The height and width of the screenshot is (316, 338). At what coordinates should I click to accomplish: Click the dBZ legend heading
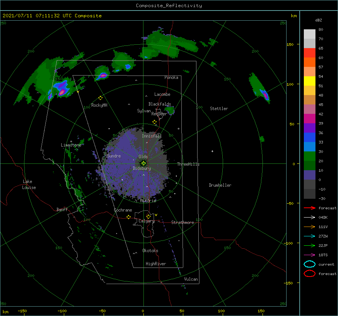click(318, 20)
